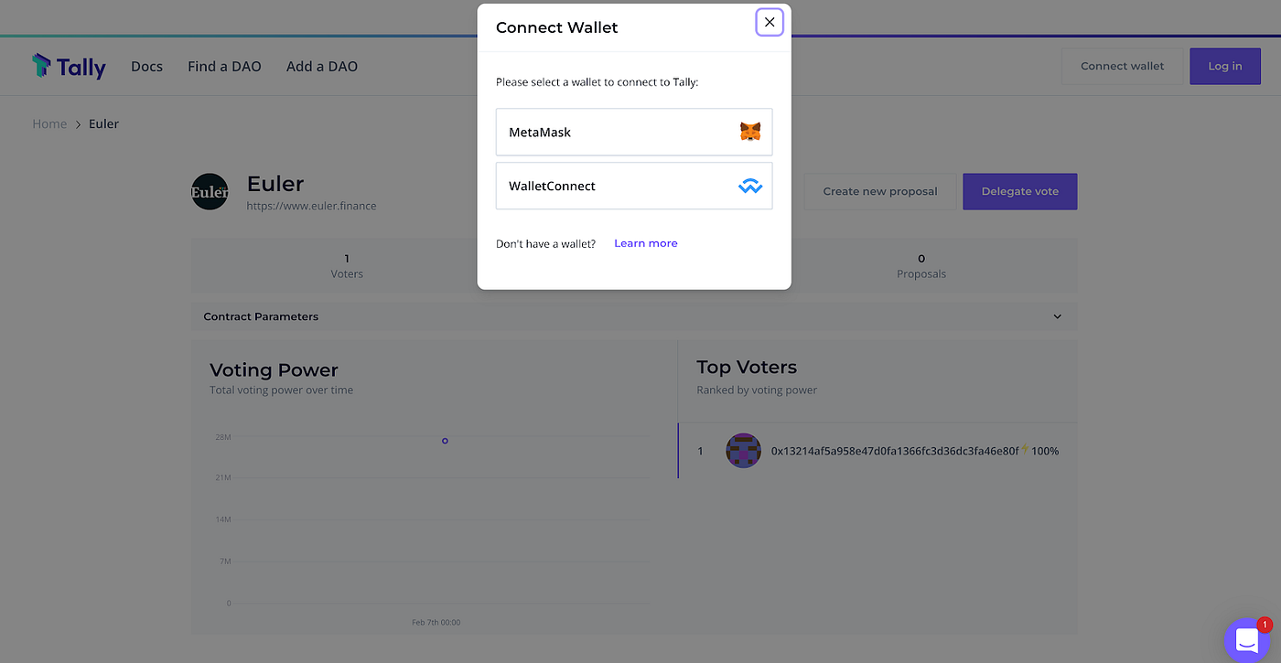Open the Docs menu item
This screenshot has width=1281, height=663.
[x=146, y=67]
